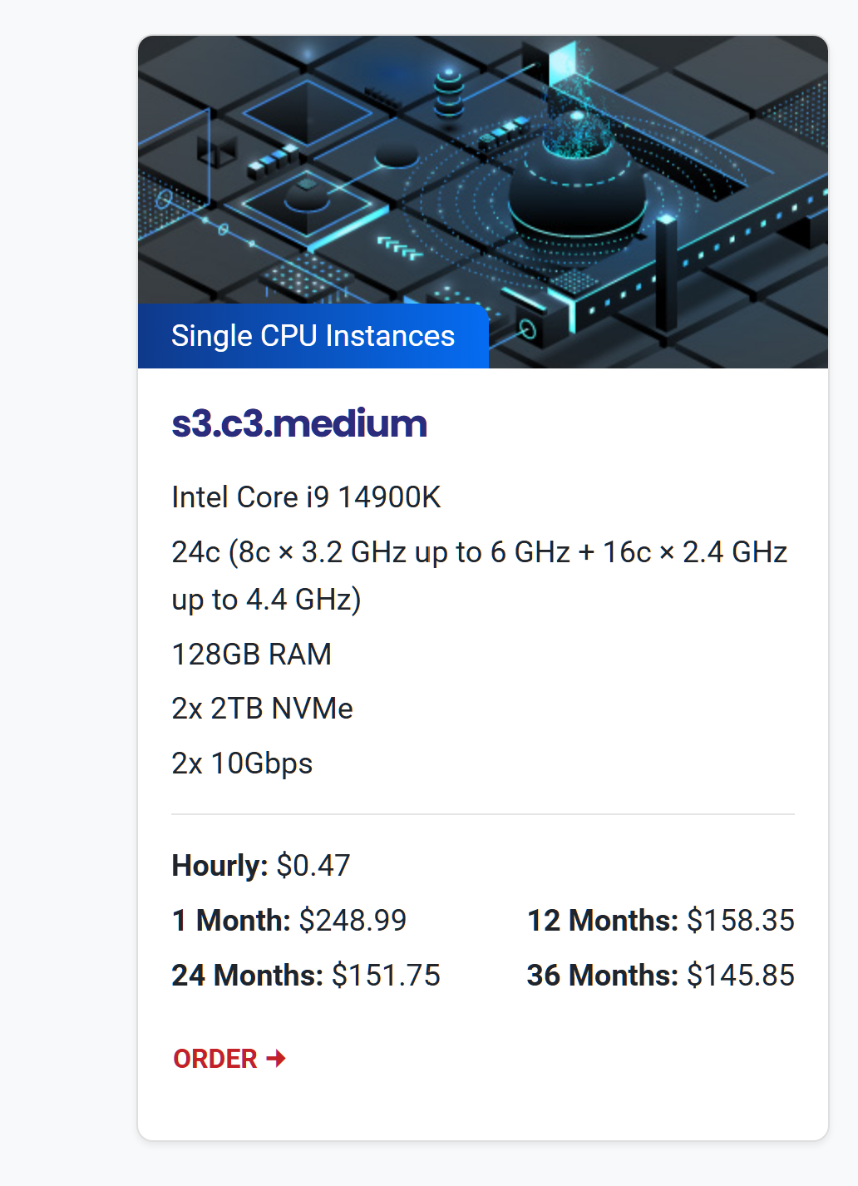Switch to the Single CPU Instances category

tap(313, 335)
